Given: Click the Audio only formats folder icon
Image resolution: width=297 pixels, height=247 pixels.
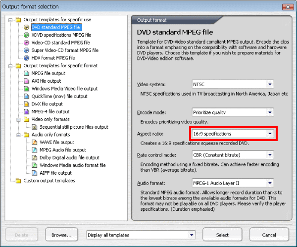Looking at the screenshot, I should click(26, 135).
